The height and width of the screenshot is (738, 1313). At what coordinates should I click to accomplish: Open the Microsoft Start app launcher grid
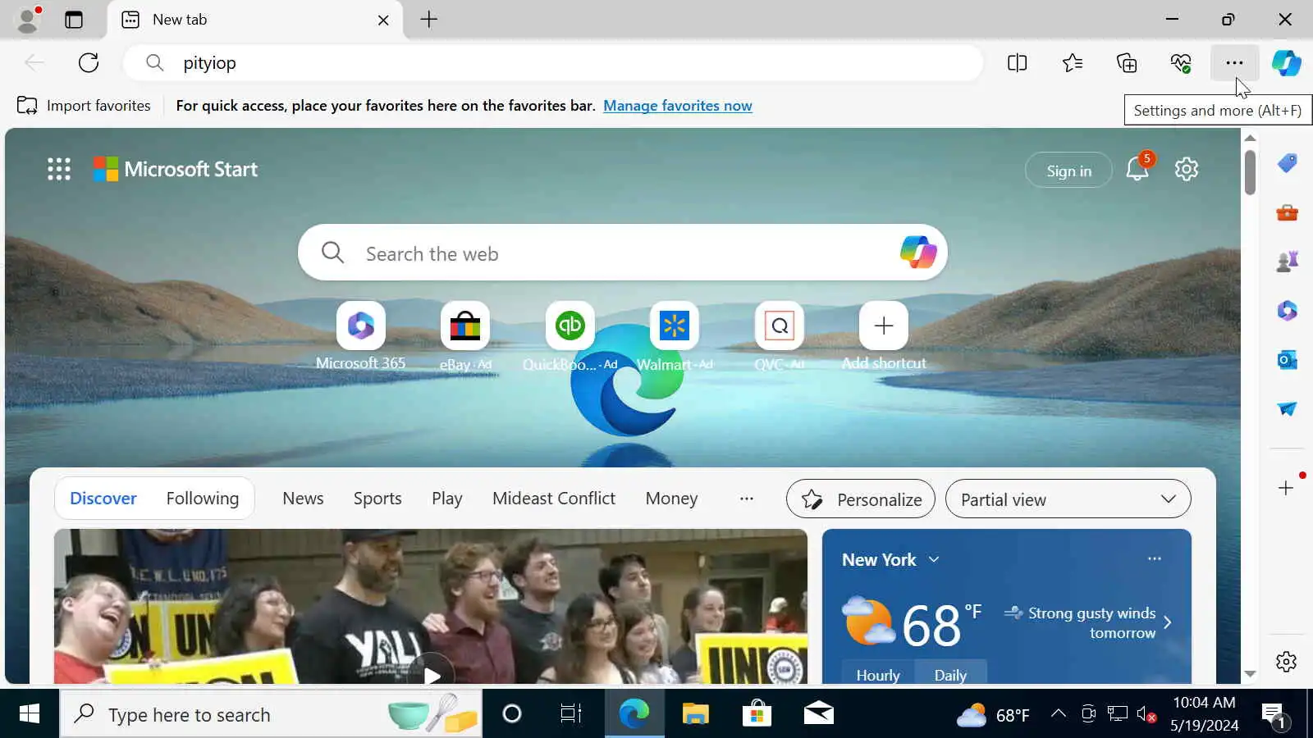[59, 169]
